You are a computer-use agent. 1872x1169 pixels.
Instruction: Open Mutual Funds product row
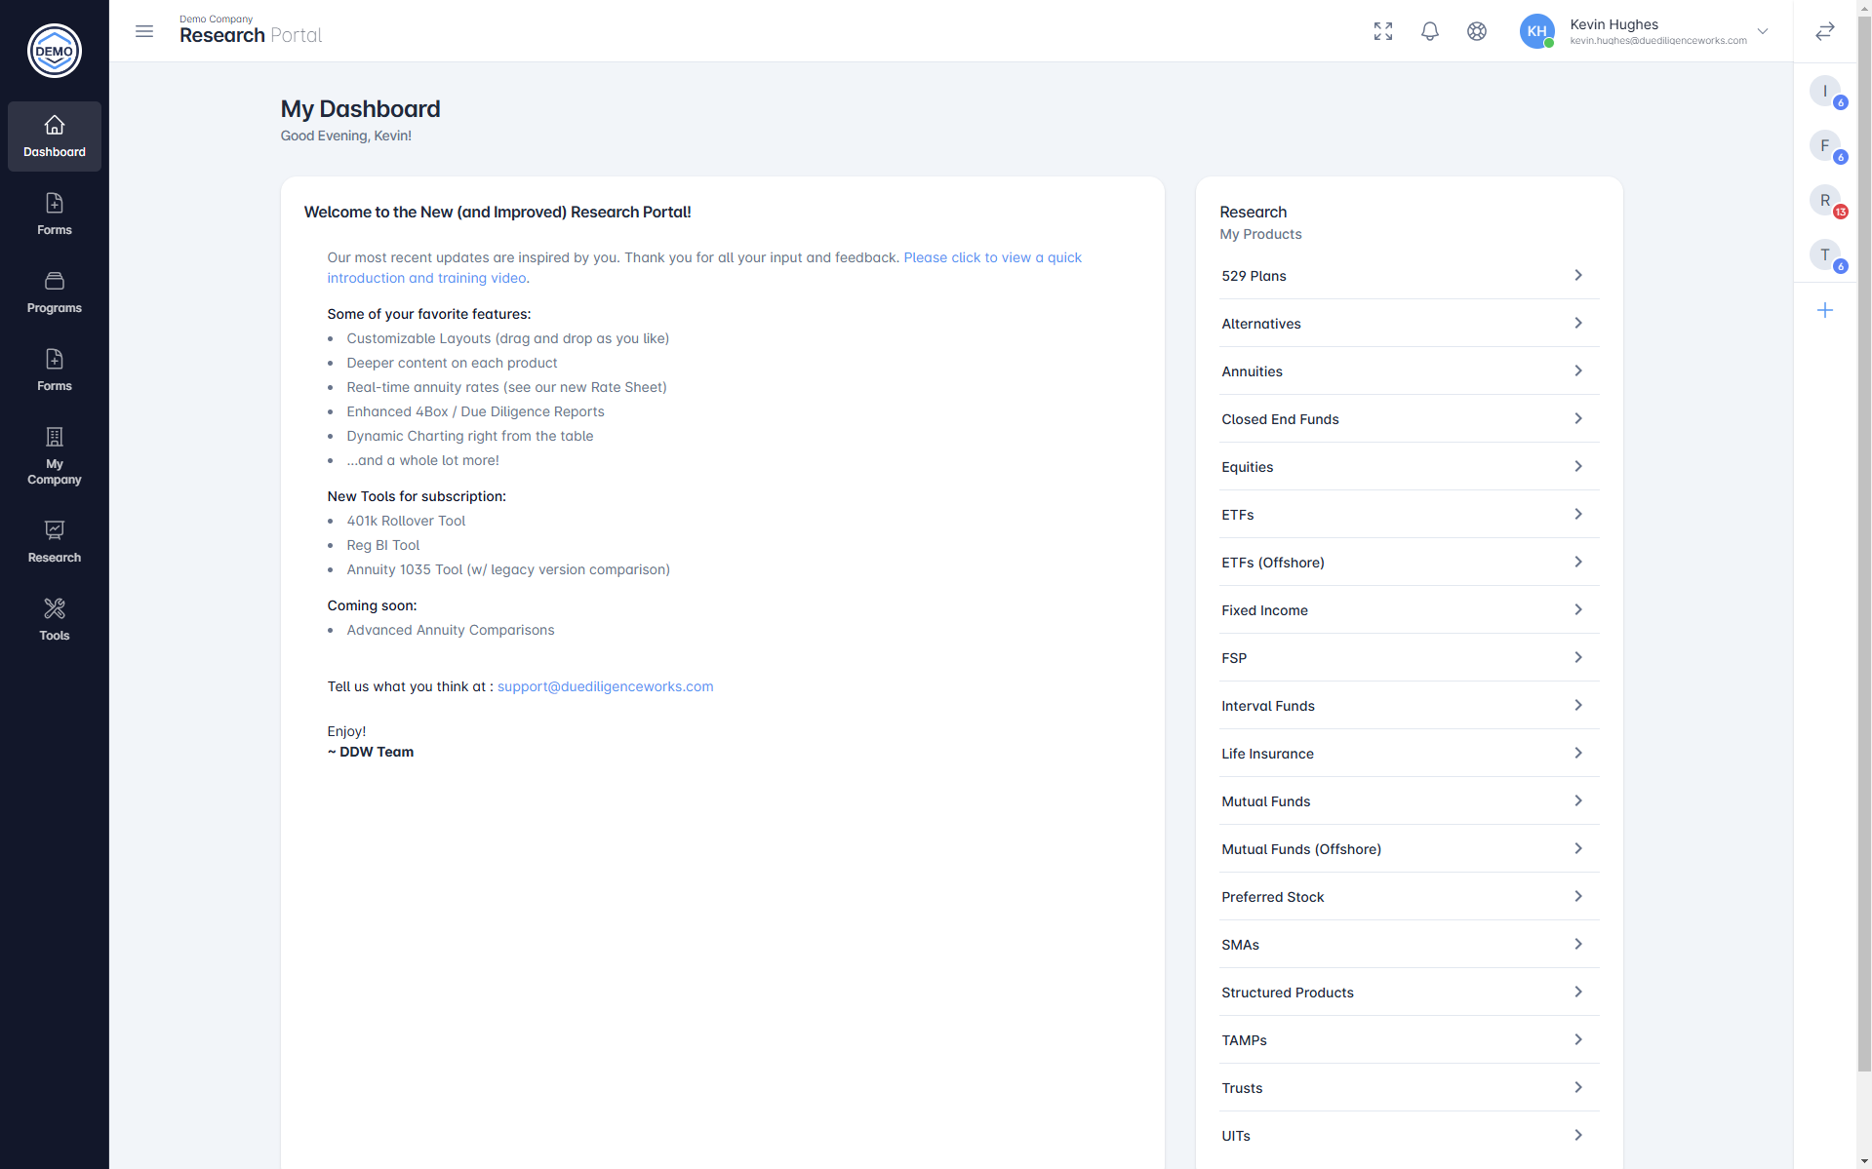1410,801
